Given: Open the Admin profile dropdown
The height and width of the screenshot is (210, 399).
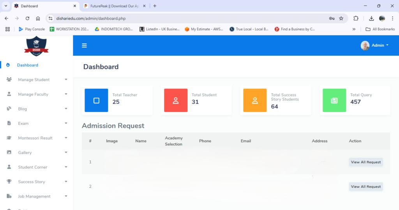Looking at the screenshot, I should [x=375, y=45].
